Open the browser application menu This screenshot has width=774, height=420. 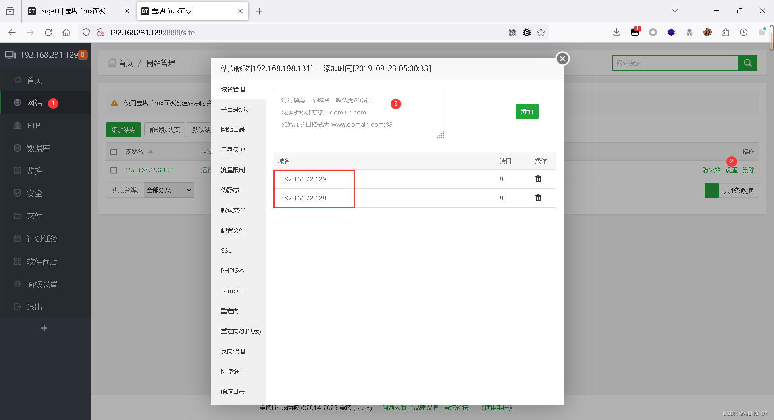[762, 32]
